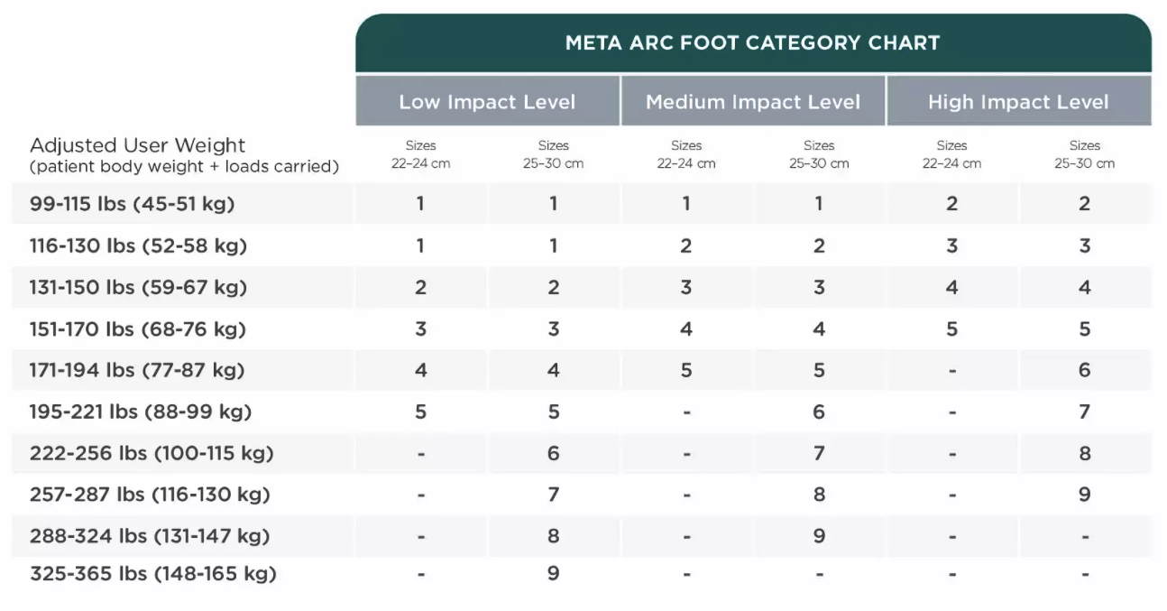Select the 151-170 lbs (68-76 kg) row label
The image size is (1167, 611).
138,329
